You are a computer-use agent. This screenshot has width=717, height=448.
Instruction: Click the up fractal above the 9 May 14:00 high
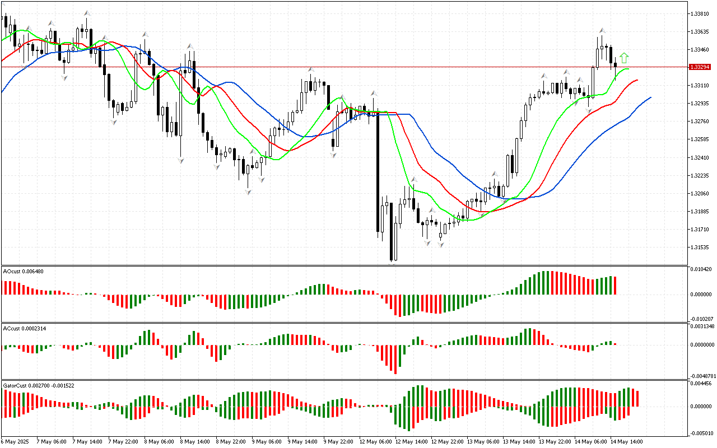(310, 70)
